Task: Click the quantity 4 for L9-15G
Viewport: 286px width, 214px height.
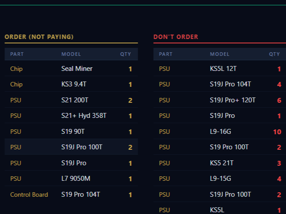Action: (279, 179)
